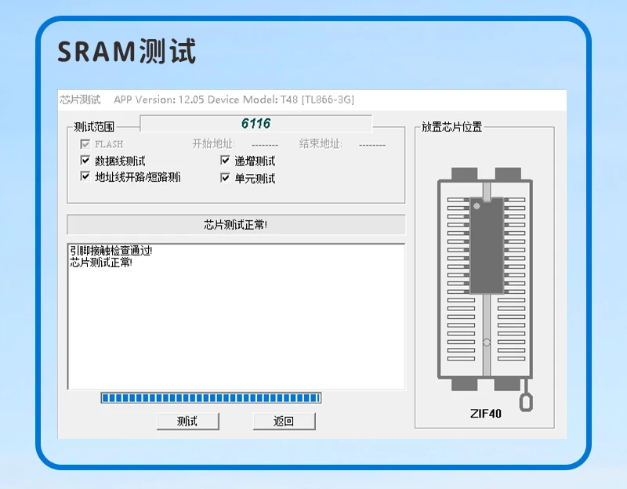
Task: Select the 6116 chip name field
Action: pos(256,124)
